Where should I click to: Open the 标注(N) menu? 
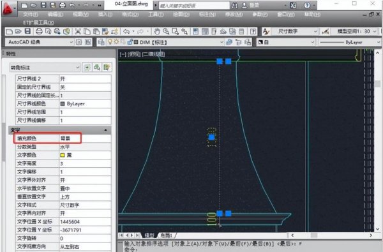click(207, 15)
